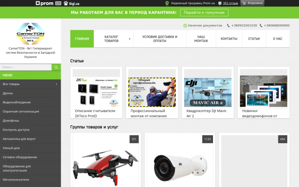299x187 pixels.
Task: Focus the Поиск search field
Action: (x=26, y=67)
